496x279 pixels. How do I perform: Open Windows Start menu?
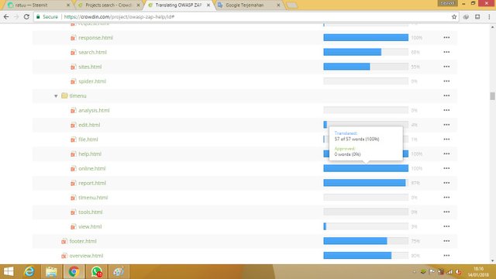(x=9, y=271)
